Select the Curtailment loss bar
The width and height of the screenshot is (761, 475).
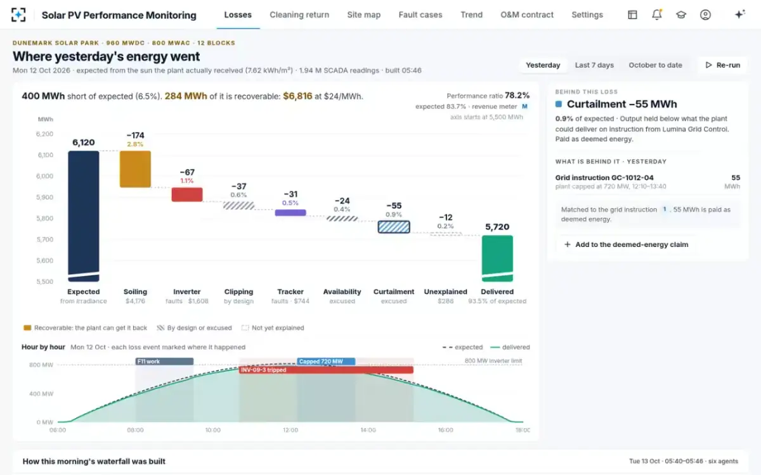tap(394, 227)
